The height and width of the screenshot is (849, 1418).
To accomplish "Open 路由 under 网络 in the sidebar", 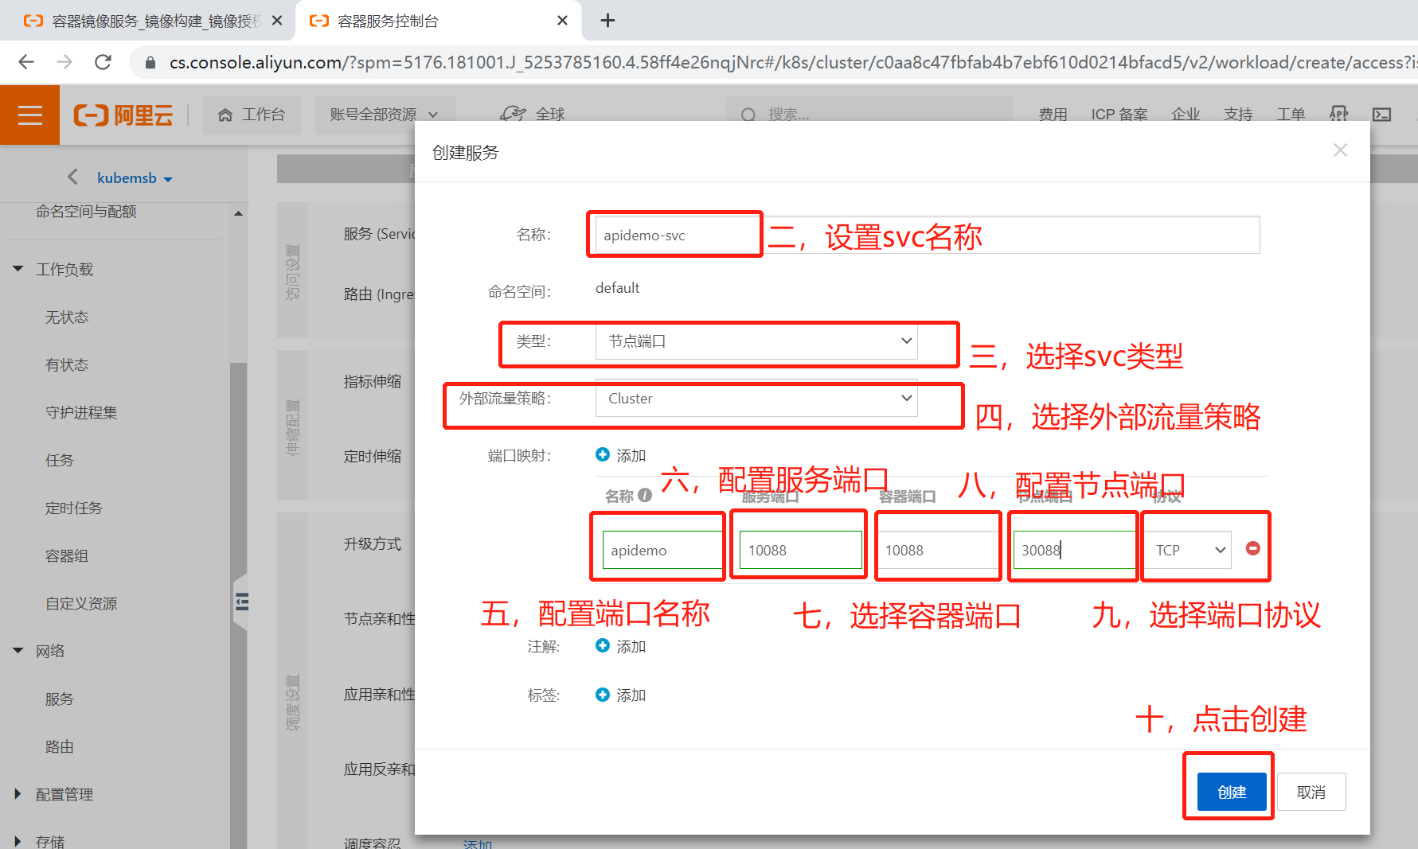I will coord(60,747).
